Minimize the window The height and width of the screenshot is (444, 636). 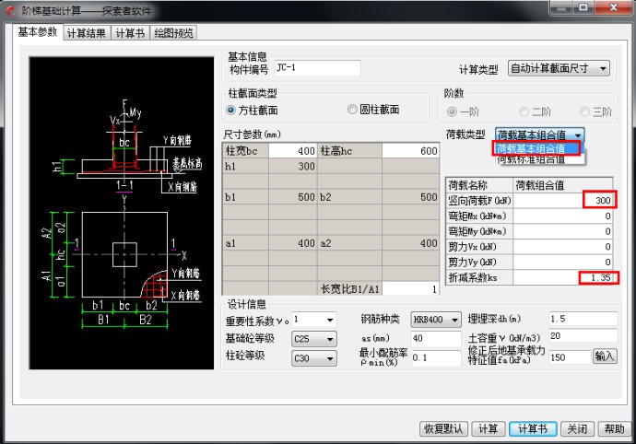point(561,7)
